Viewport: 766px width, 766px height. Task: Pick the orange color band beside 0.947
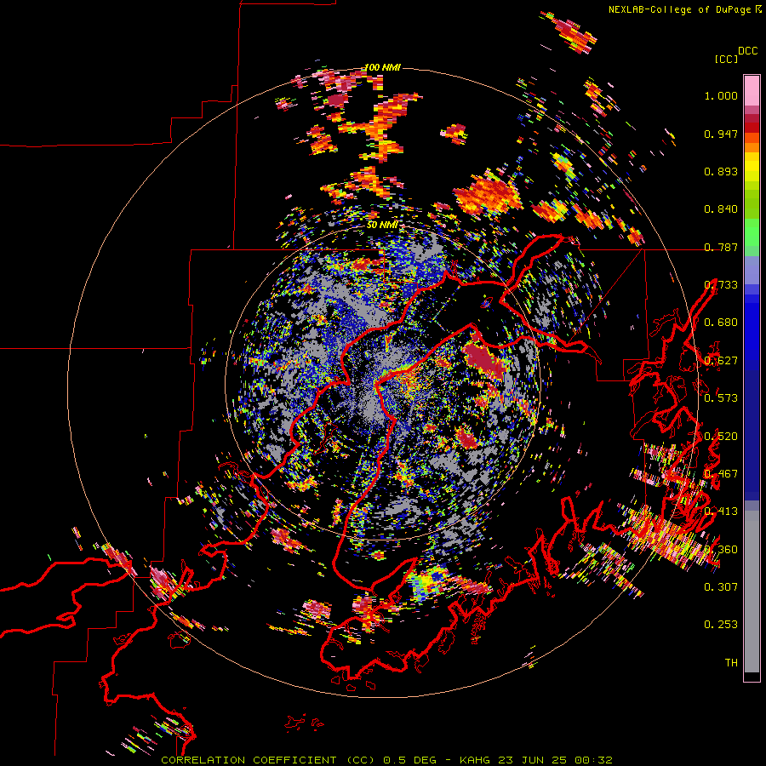752,138
